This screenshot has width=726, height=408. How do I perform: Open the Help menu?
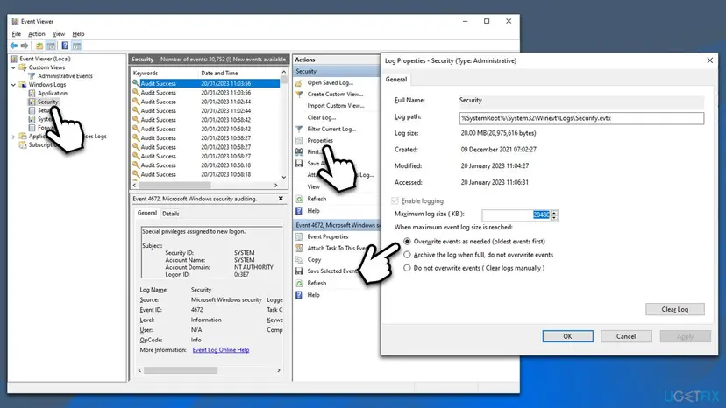[x=78, y=34]
